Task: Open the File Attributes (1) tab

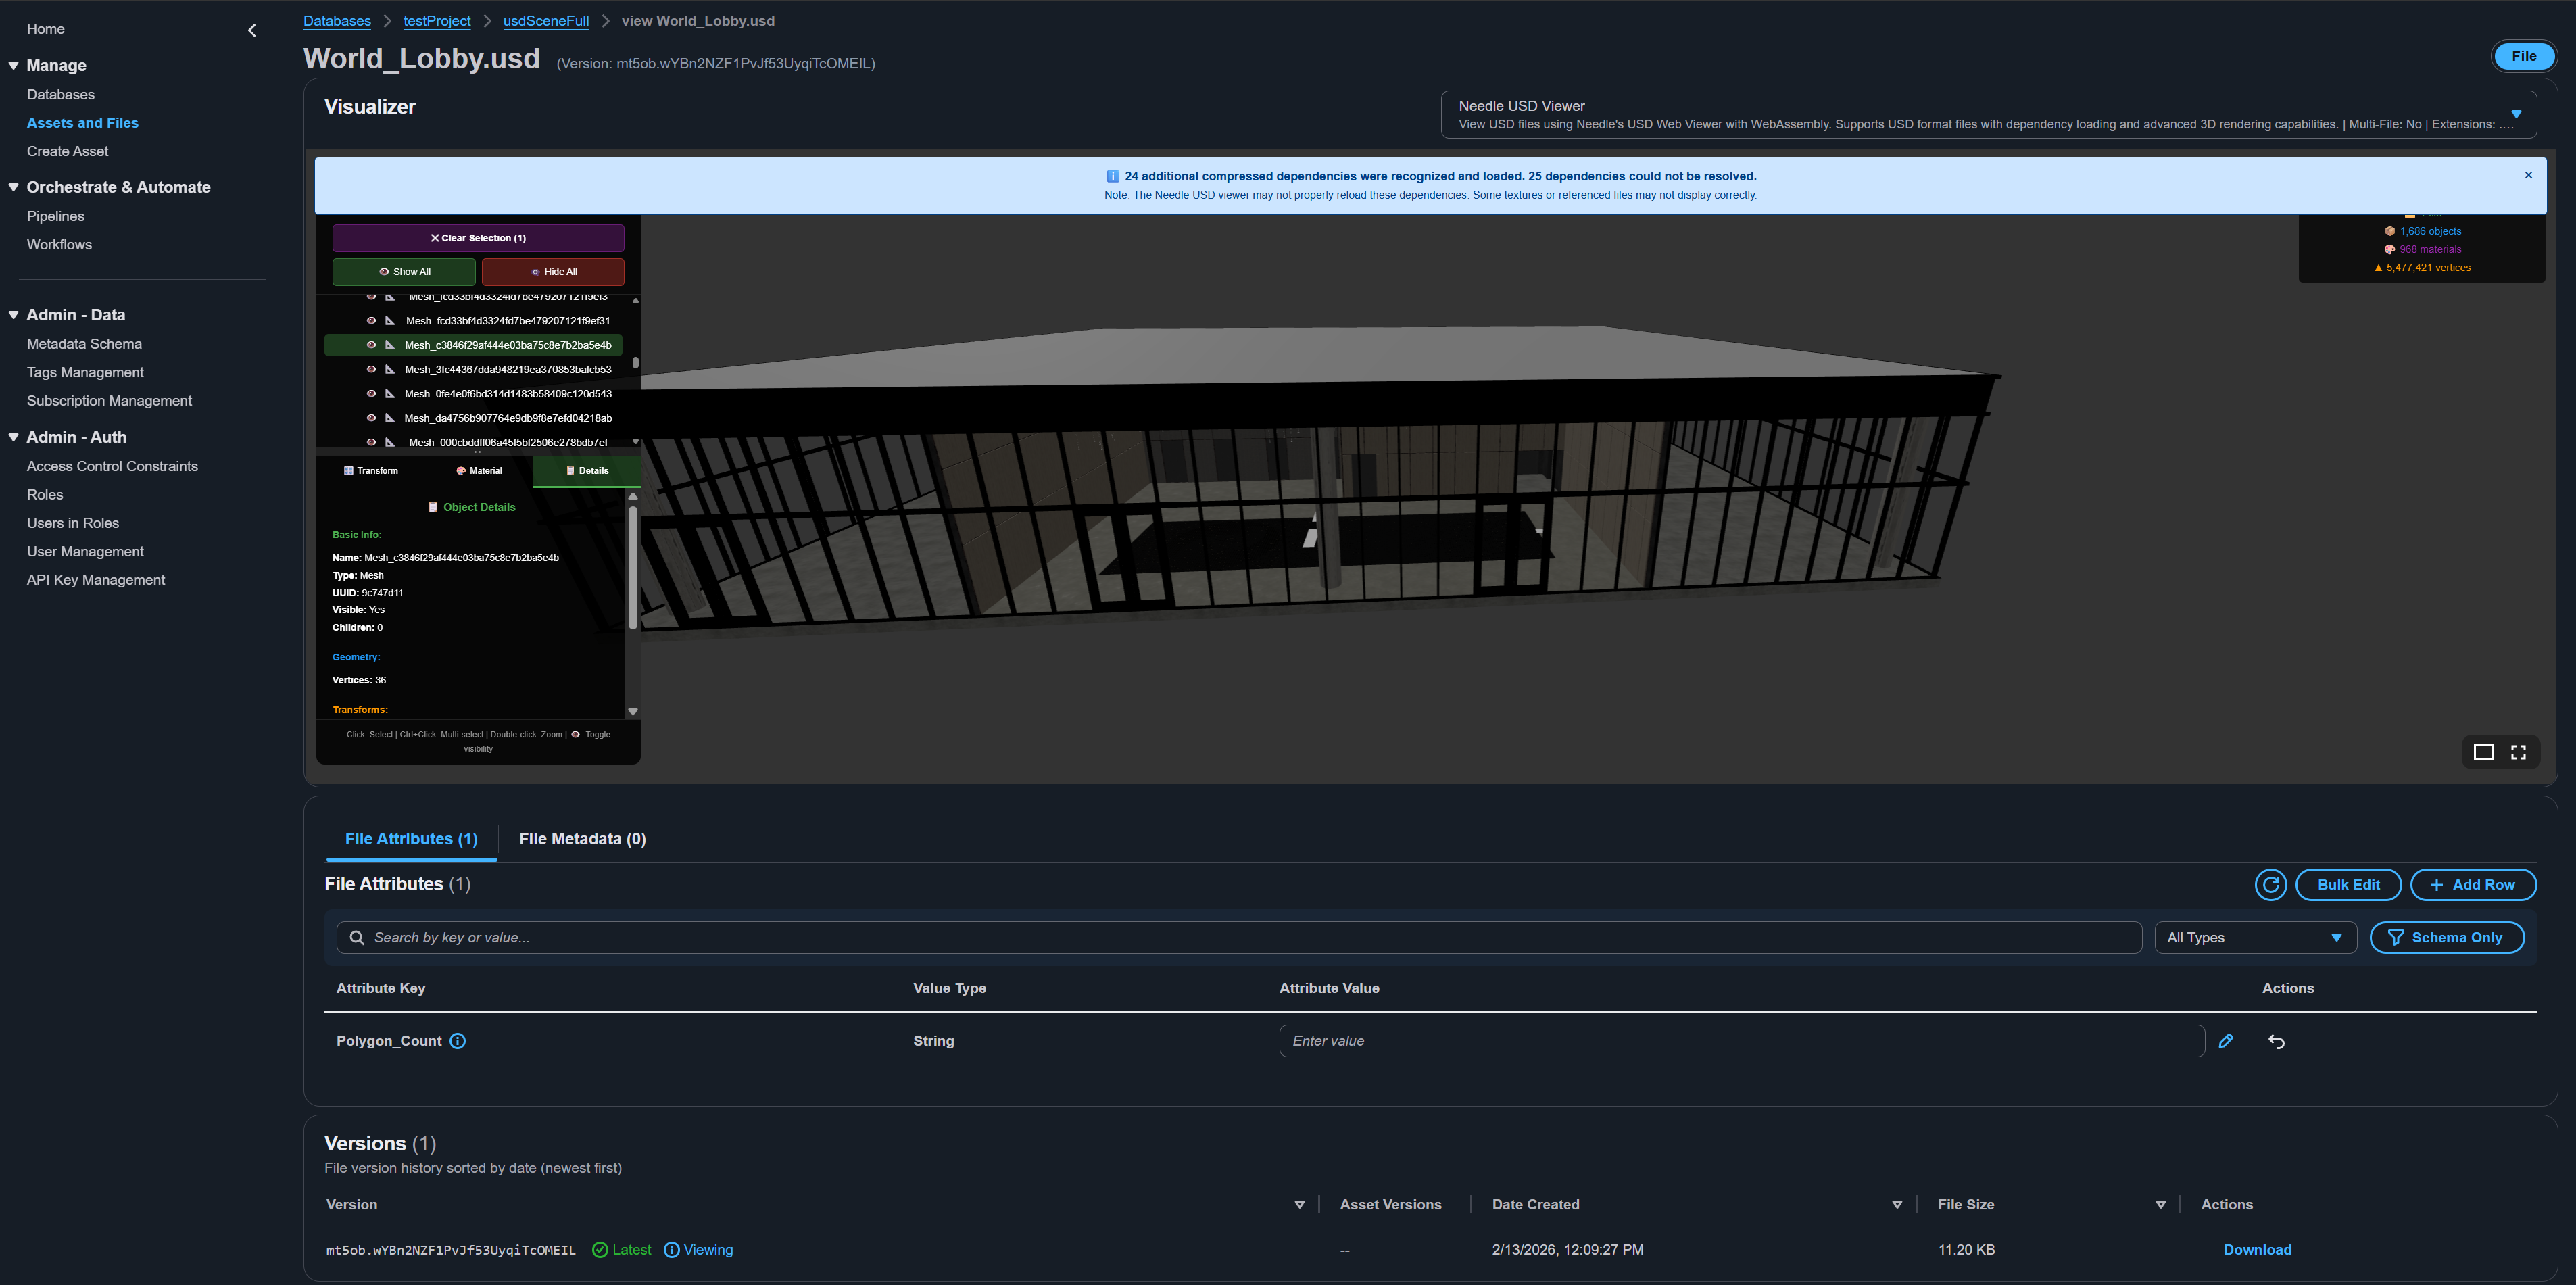Action: [x=411, y=839]
